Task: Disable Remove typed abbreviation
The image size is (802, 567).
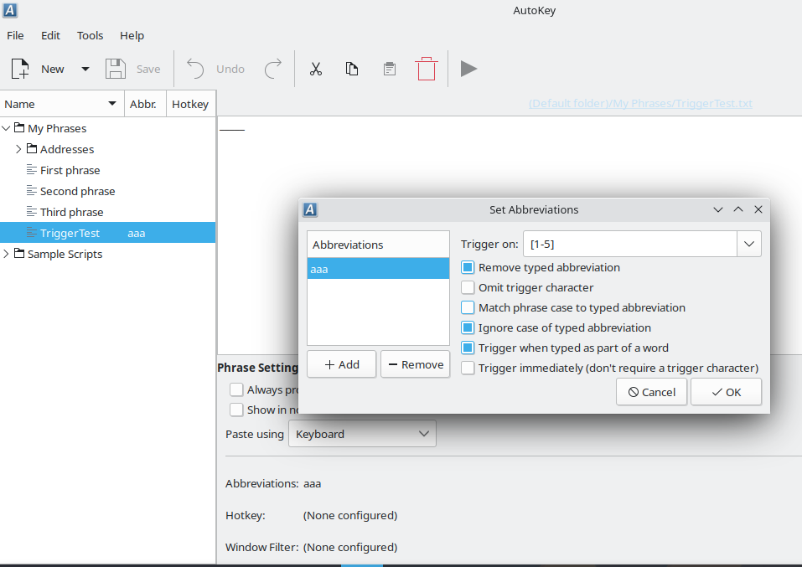Action: [x=467, y=267]
